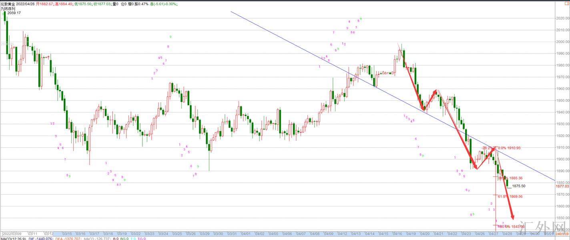Click the 2000 level on price axis
Screen dimensions: 570x240
[562, 42]
